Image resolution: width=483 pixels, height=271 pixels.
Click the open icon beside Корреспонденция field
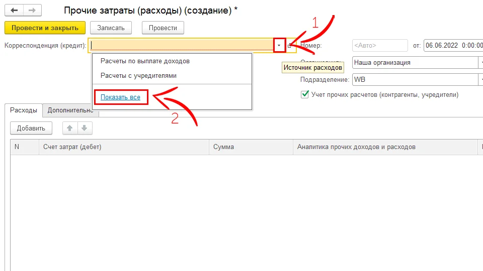tap(290, 46)
